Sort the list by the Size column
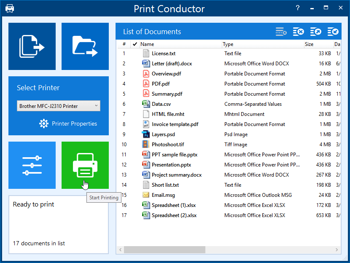Viewport: 350px width, 263px height. [318, 44]
